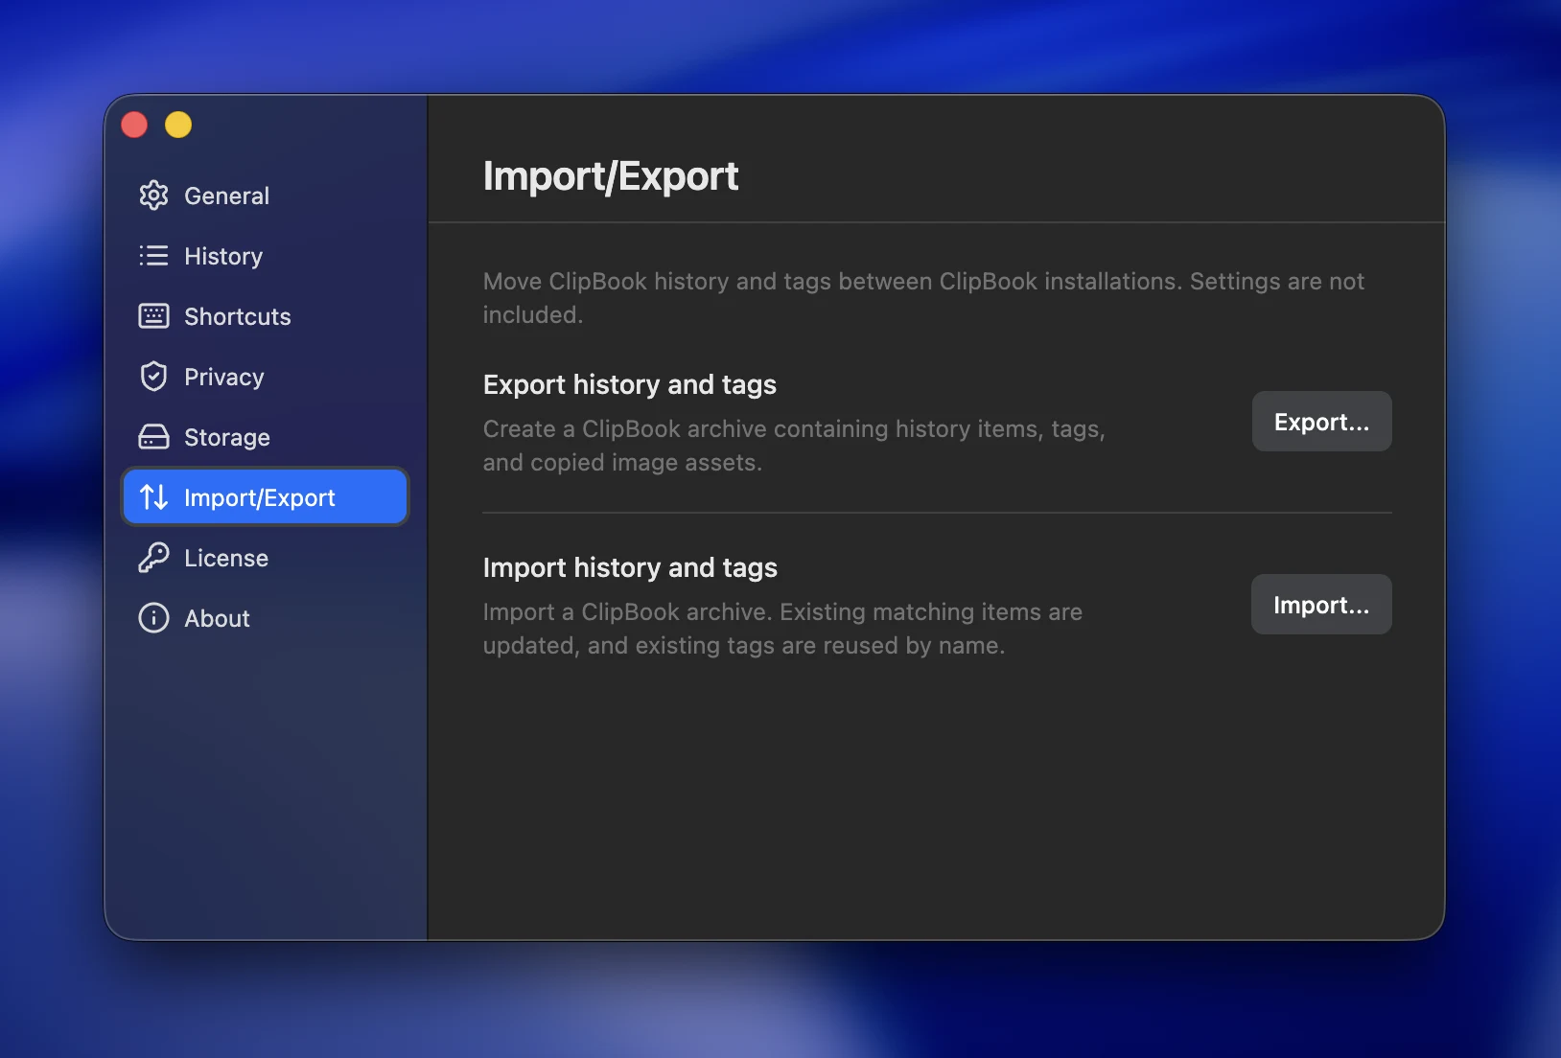Click the Import/Export page heading
1561x1058 pixels.
click(611, 176)
